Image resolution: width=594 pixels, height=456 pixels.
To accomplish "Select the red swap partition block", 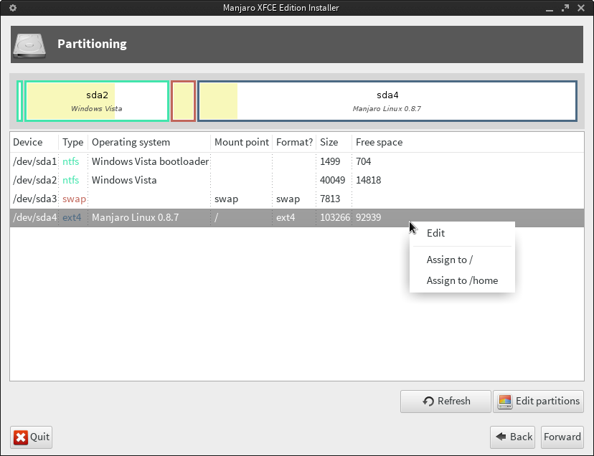I will (184, 101).
